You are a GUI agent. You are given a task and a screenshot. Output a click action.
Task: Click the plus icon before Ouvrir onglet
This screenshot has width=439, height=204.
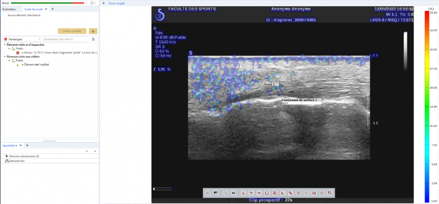104,4
